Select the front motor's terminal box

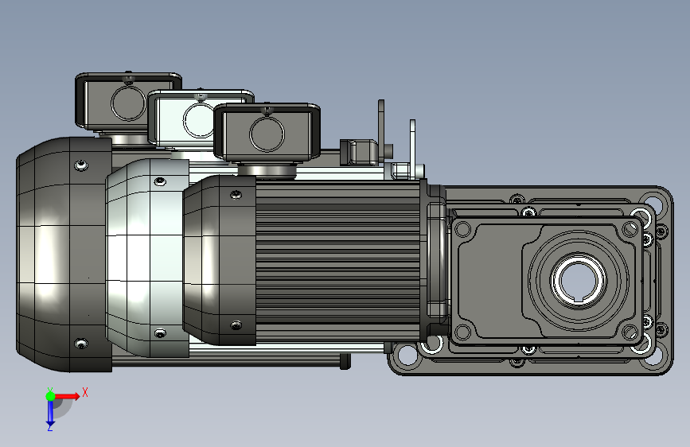pyautogui.click(x=267, y=132)
